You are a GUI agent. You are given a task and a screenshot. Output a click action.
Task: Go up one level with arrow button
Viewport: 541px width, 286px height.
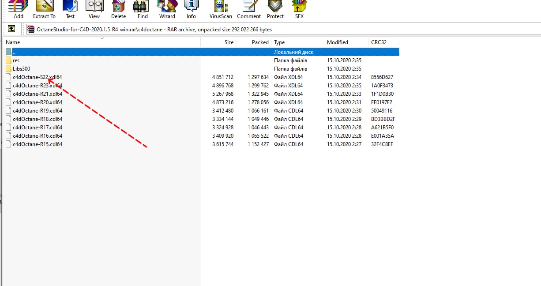(11, 29)
